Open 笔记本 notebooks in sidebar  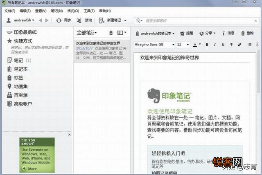tap(18, 69)
